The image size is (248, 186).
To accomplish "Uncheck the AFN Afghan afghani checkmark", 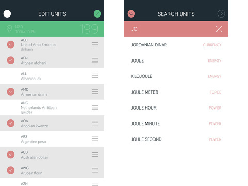I will (11, 60).
